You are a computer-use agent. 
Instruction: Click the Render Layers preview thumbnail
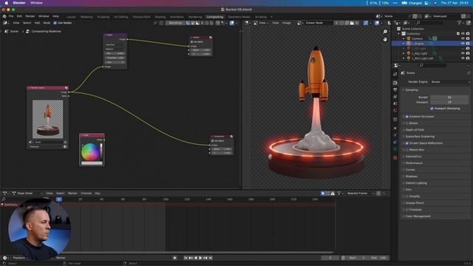tap(47, 119)
